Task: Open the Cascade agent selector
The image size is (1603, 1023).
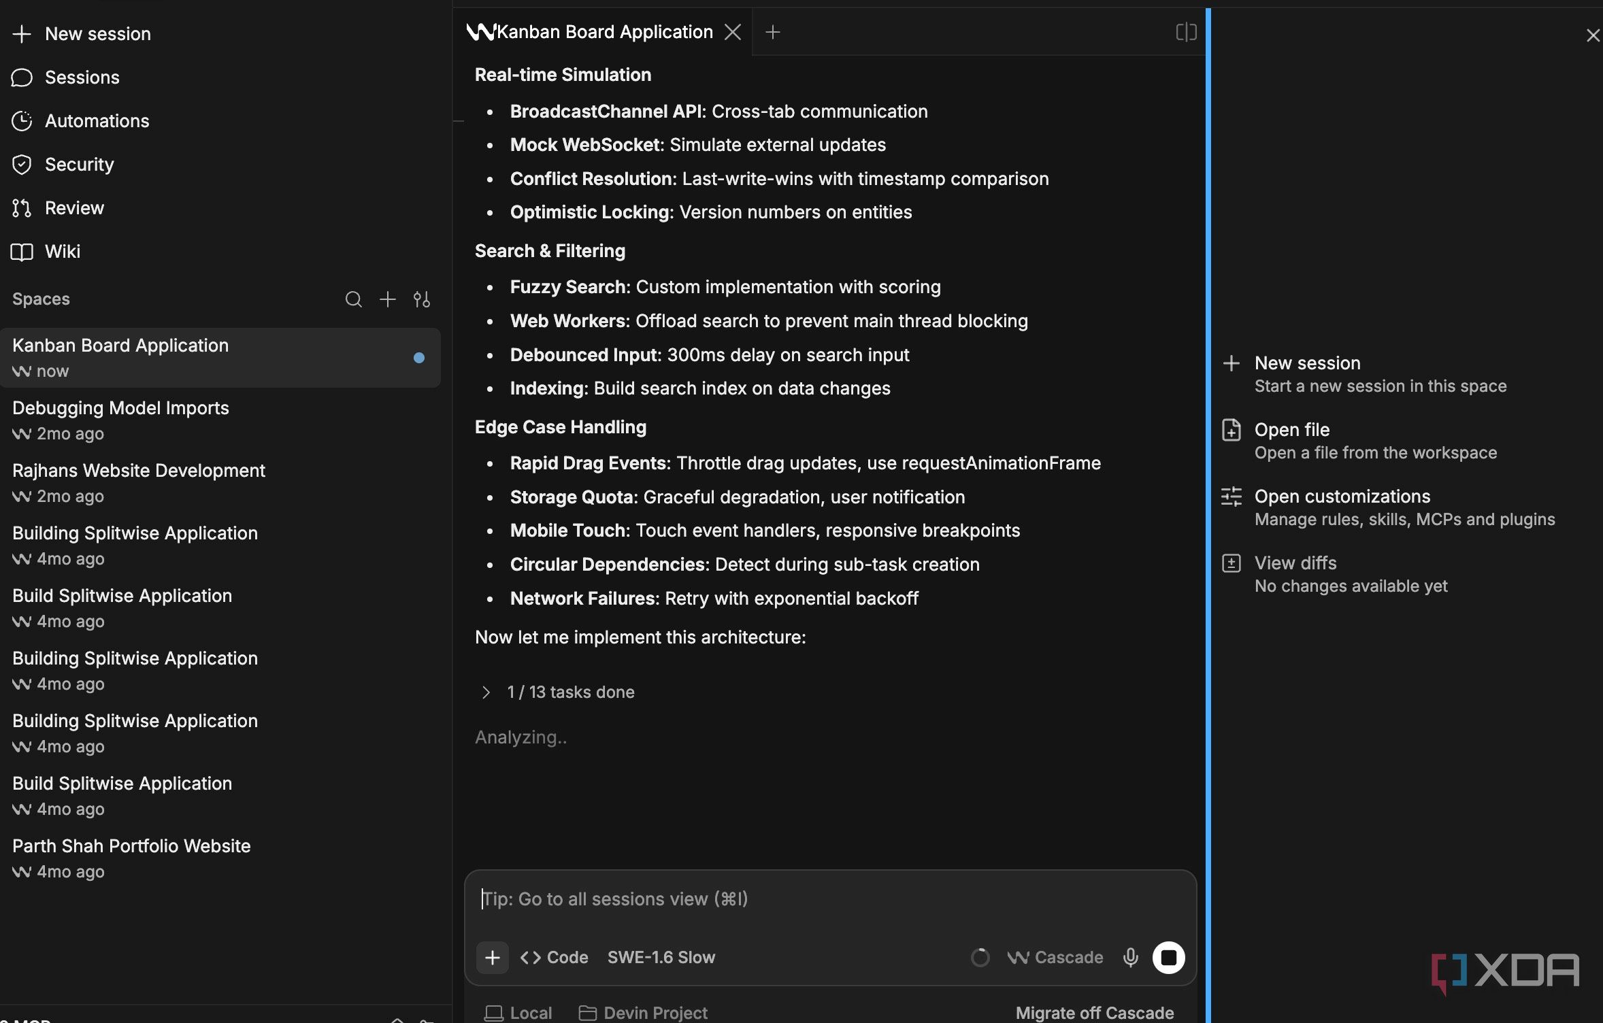Action: 1055,958
